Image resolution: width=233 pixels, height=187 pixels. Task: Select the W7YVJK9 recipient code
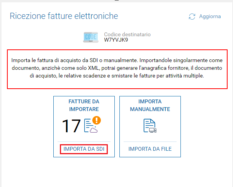point(116,40)
